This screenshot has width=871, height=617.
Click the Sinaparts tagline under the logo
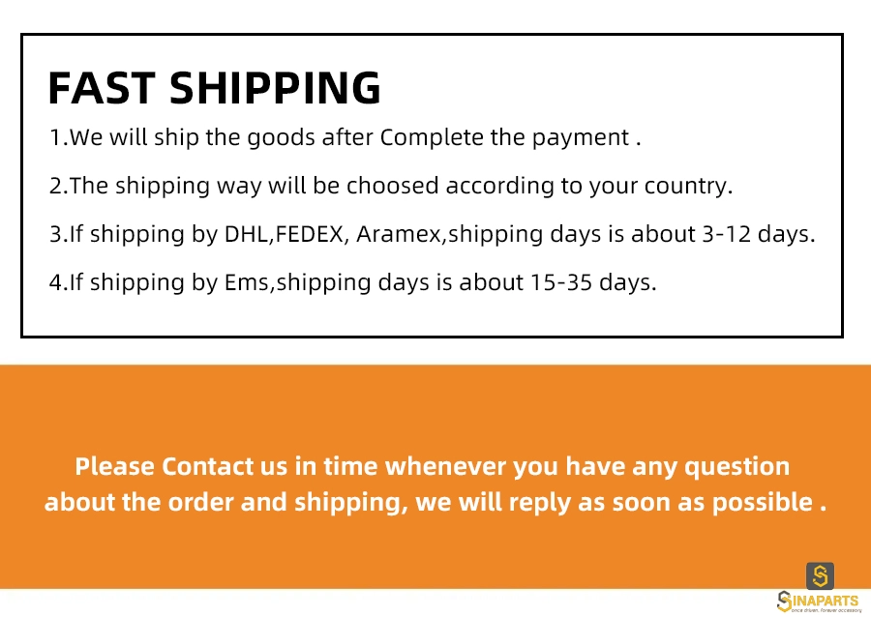826,610
